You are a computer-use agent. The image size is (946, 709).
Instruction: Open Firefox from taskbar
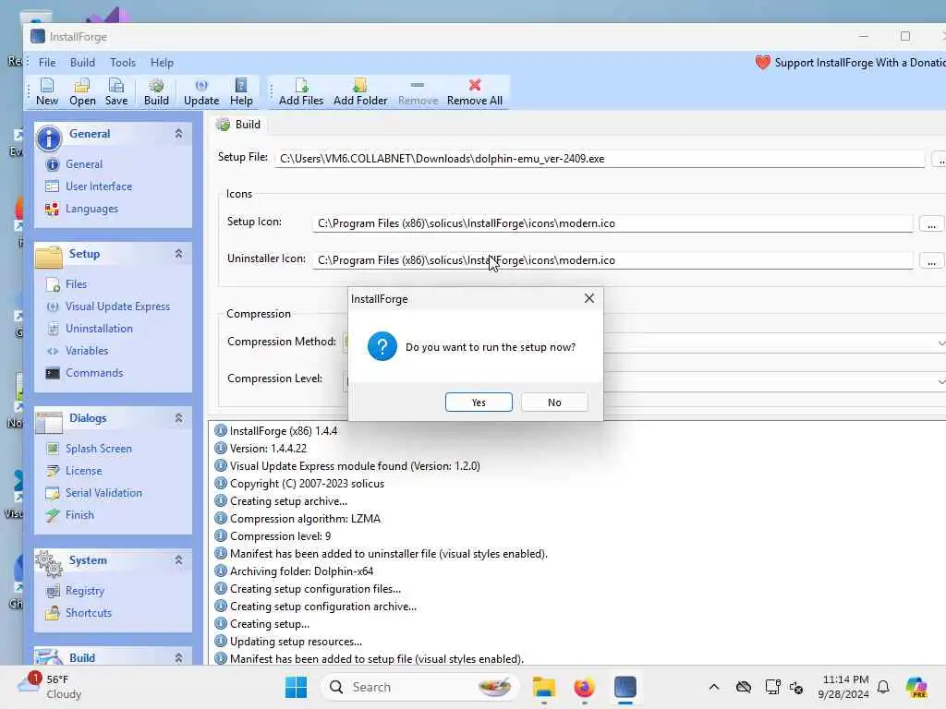584,687
